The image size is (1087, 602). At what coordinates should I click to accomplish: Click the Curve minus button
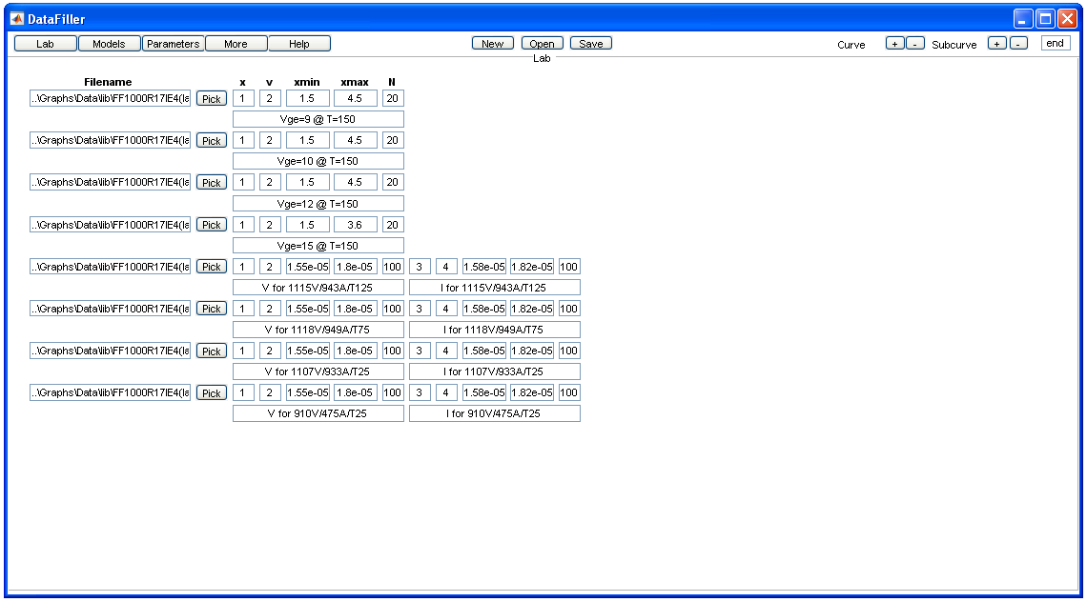coord(915,44)
